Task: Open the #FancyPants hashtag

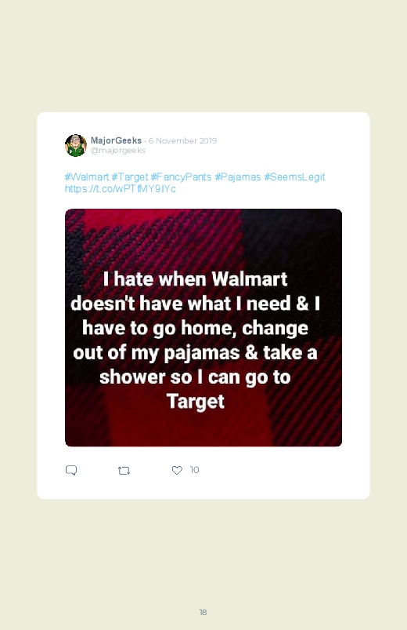Action: pyautogui.click(x=181, y=177)
